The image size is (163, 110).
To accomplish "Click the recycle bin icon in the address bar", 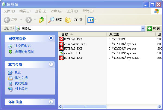I will click(18, 28).
